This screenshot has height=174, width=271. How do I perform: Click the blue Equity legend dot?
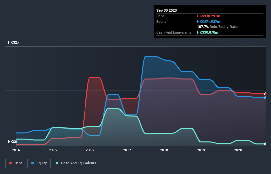[33, 163]
